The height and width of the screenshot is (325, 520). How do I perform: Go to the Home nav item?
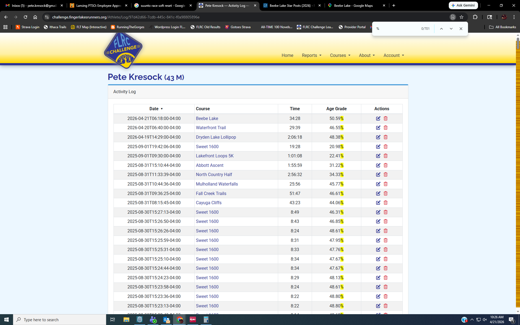(287, 55)
